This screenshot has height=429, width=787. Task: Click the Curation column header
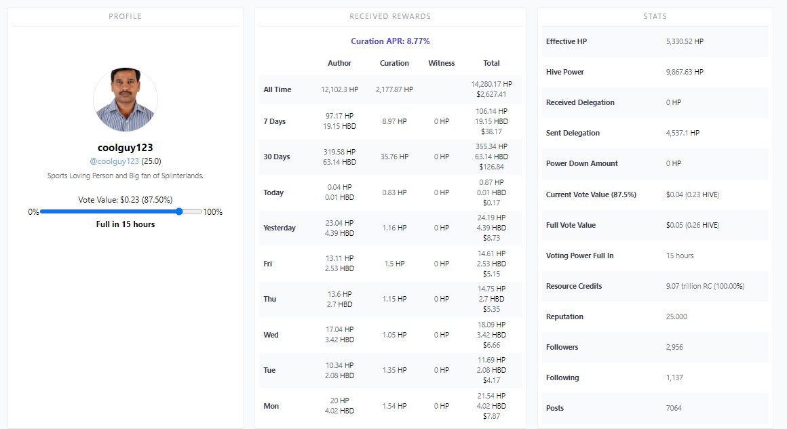(394, 63)
